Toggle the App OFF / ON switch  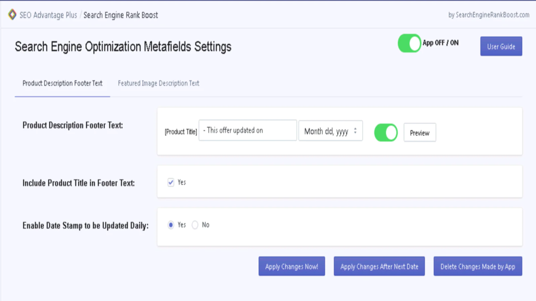(x=409, y=43)
